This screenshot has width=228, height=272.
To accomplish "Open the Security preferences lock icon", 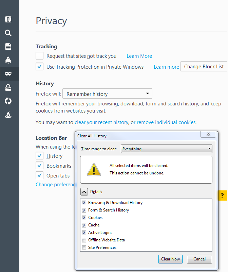I will [x=8, y=88].
